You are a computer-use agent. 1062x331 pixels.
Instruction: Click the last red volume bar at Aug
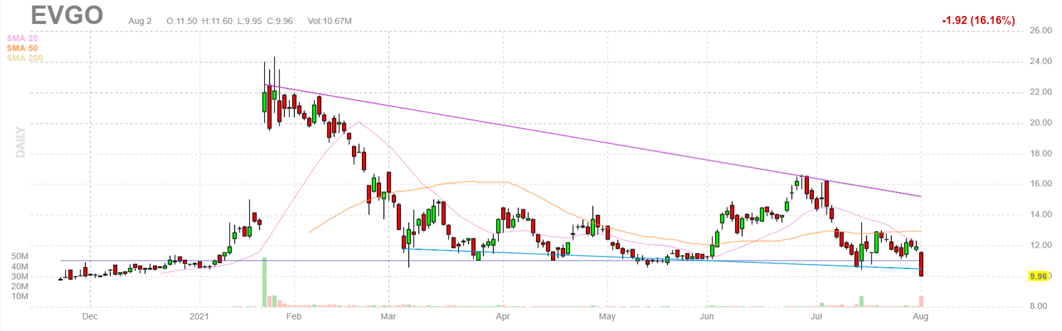921,302
